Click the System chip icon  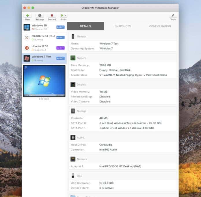point(73,58)
